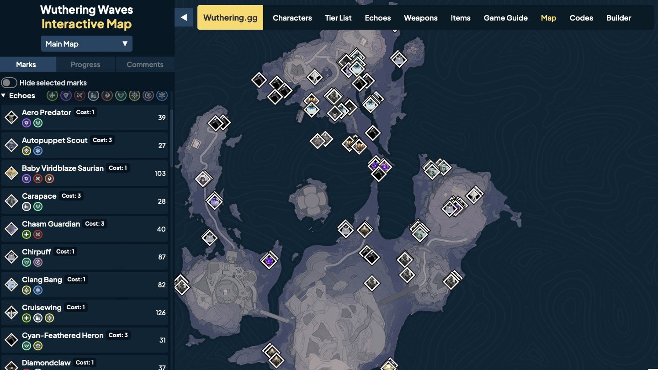The image size is (658, 370).
Task: Toggle orange swirl filter in Echoes header
Action: (x=107, y=95)
